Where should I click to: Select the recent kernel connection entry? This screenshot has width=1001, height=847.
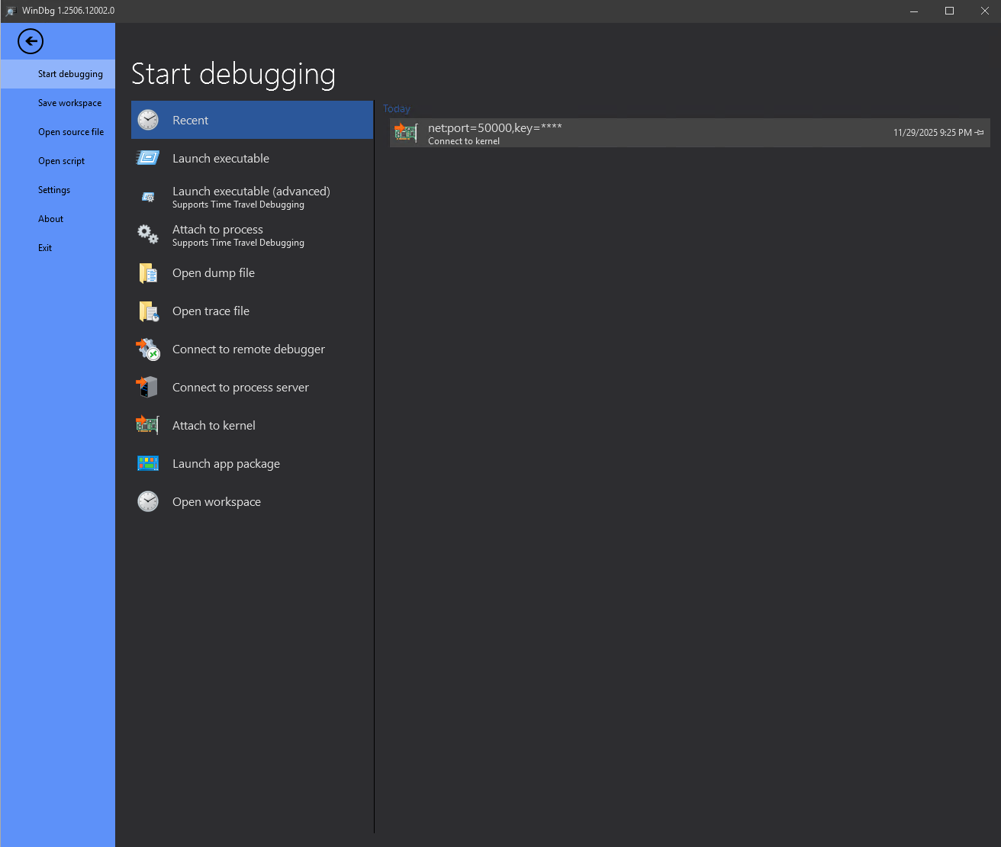(610, 133)
